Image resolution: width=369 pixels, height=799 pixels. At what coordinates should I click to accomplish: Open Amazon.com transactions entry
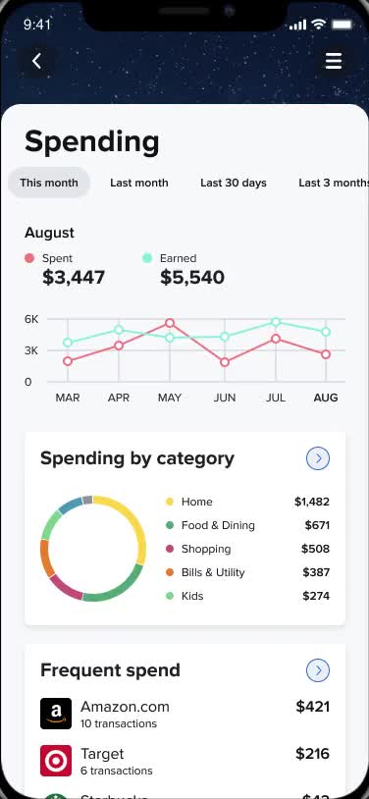point(185,714)
